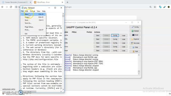Click the browser reload icon
Screen dimensions: 171x96
click(x=11, y=7)
